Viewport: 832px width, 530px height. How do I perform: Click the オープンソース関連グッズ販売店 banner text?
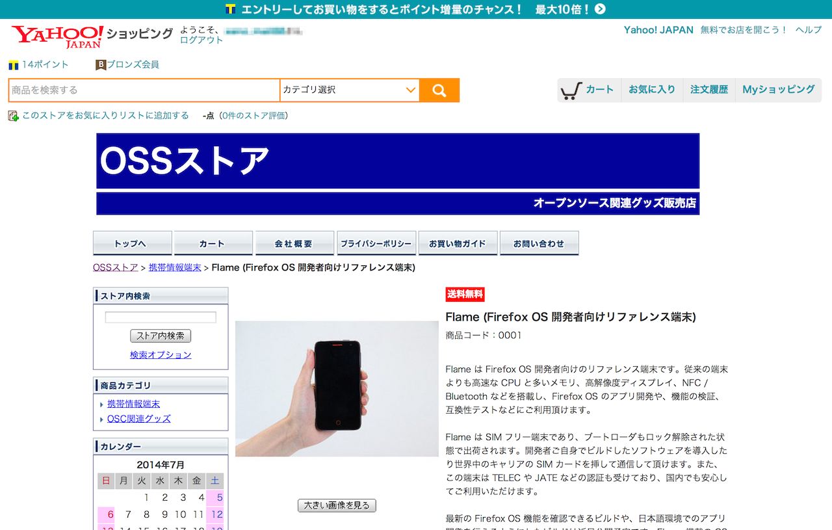click(x=614, y=203)
